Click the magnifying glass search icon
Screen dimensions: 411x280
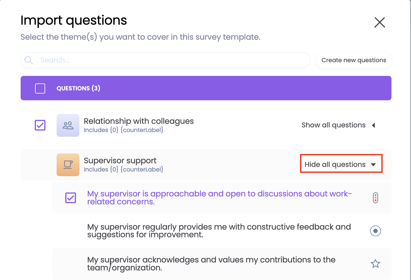pos(29,60)
